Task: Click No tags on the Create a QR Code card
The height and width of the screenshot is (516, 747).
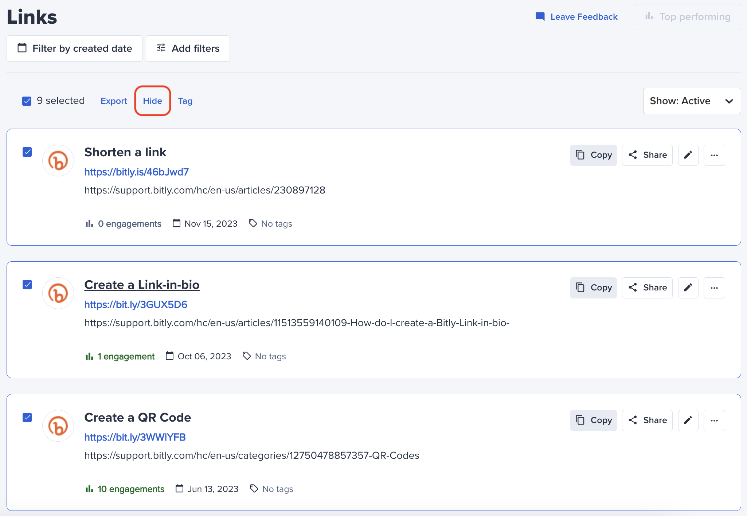Action: point(278,489)
